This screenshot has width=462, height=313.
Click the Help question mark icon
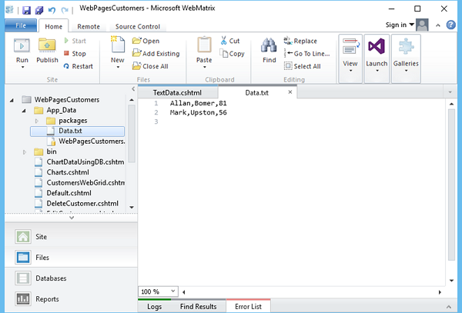pyautogui.click(x=450, y=25)
